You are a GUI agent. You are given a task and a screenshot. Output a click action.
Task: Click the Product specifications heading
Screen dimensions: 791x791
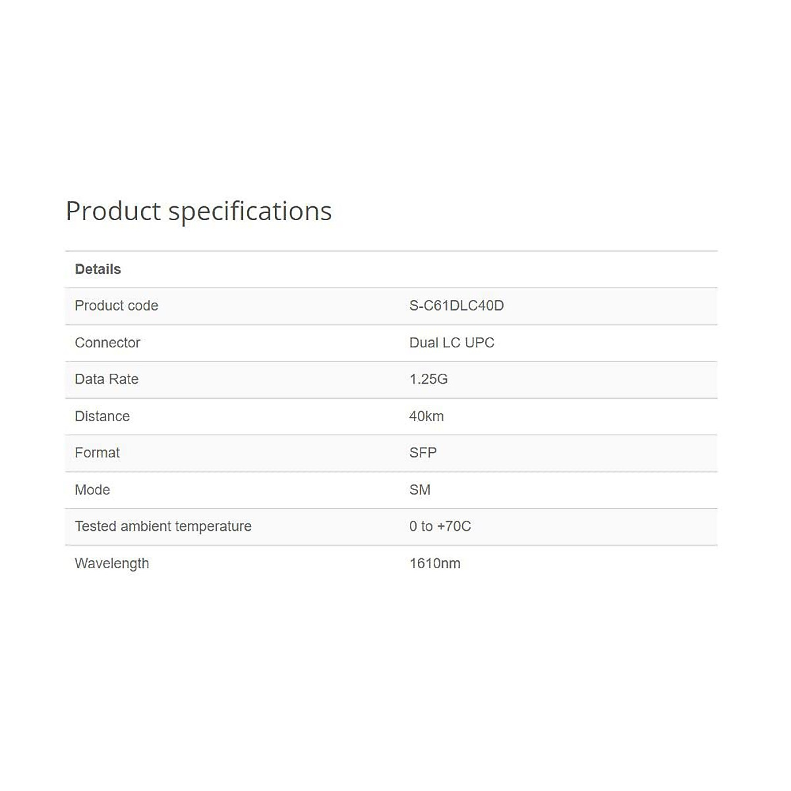[x=198, y=212]
